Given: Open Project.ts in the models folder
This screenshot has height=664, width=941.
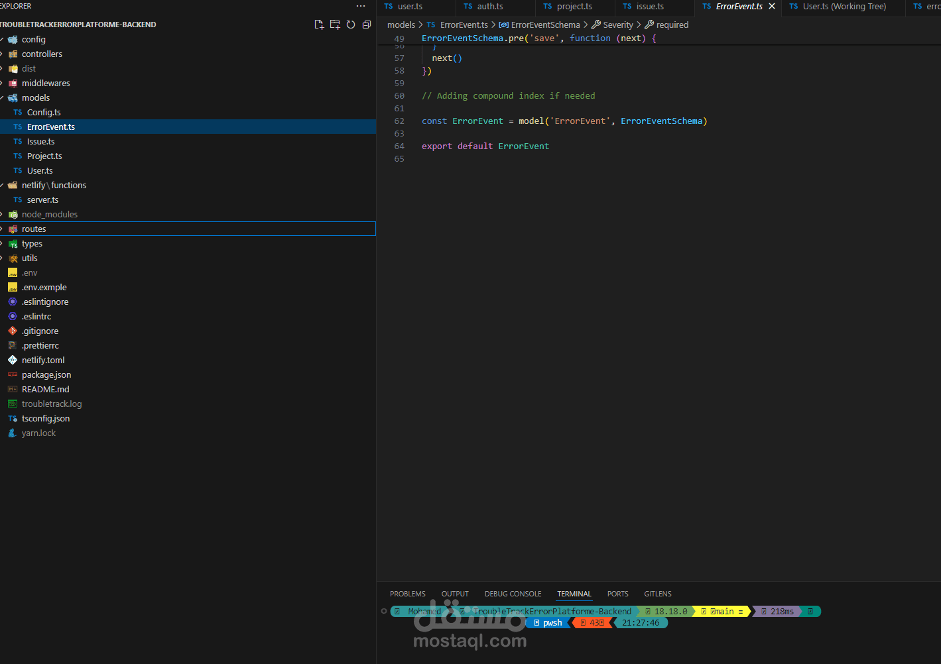Looking at the screenshot, I should [x=188, y=156].
